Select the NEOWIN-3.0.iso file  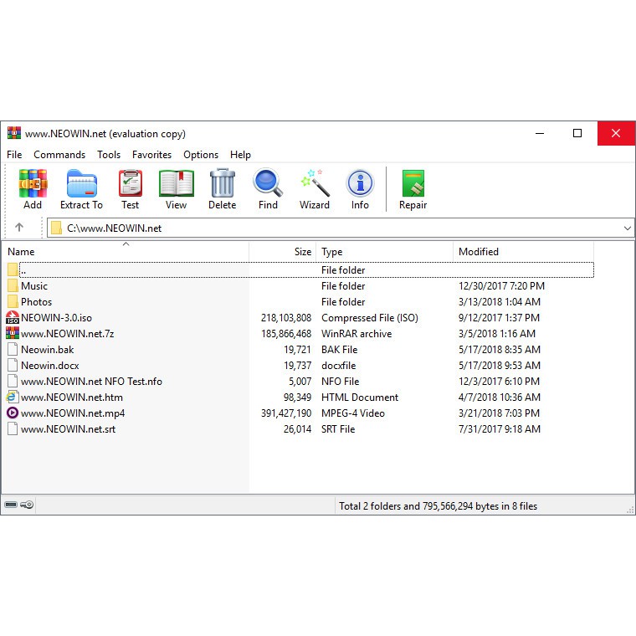(x=56, y=318)
